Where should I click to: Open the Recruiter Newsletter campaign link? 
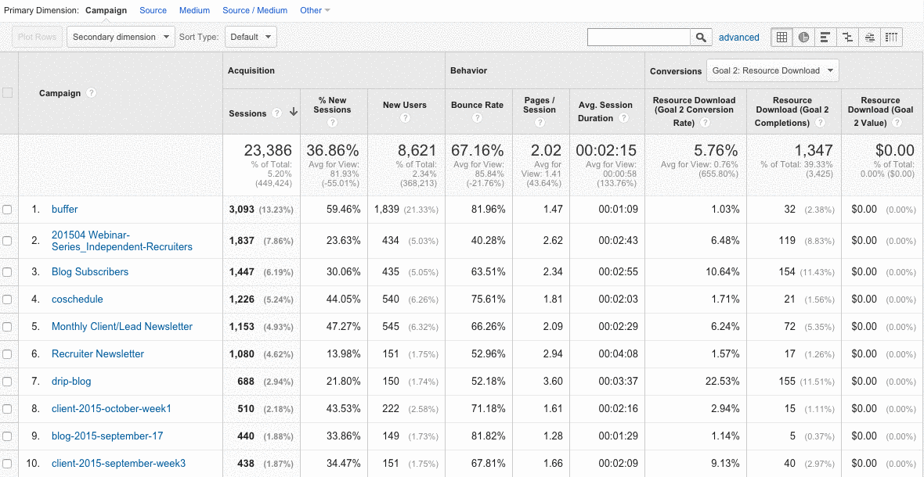pos(98,354)
